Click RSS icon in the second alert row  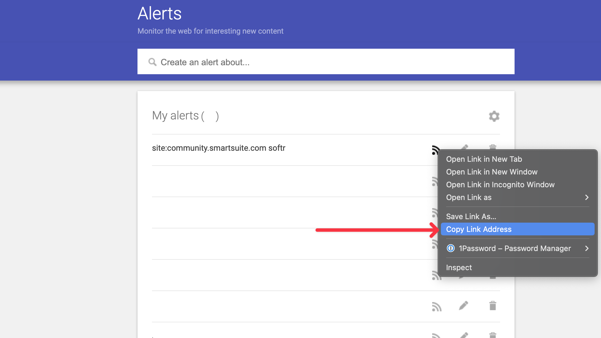click(x=435, y=181)
